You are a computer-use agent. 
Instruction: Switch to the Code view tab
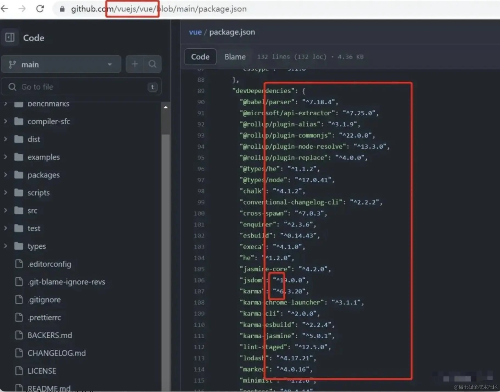pyautogui.click(x=200, y=57)
